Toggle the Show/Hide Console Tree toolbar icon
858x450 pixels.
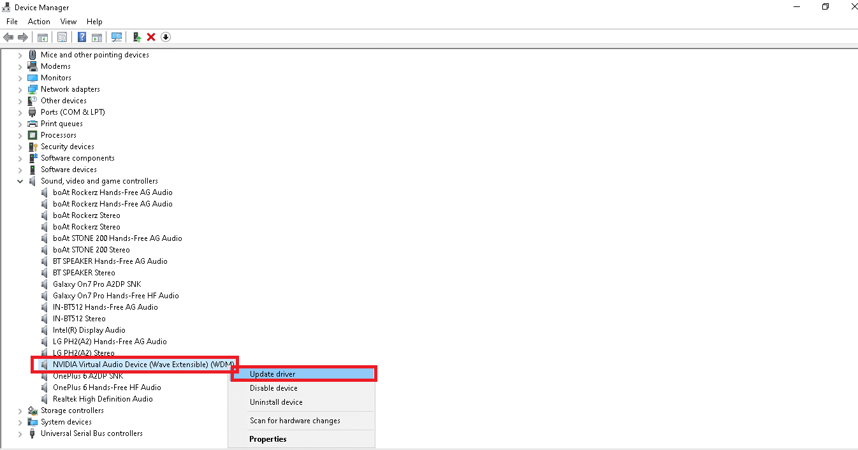(x=42, y=37)
